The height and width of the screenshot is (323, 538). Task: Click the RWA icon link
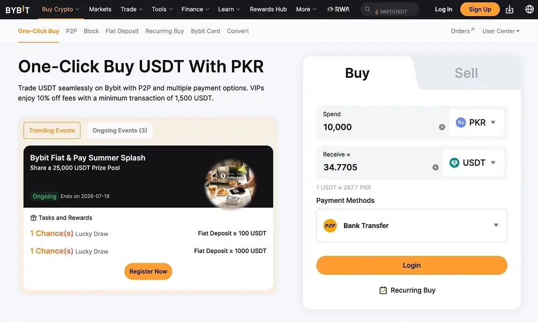(x=338, y=9)
